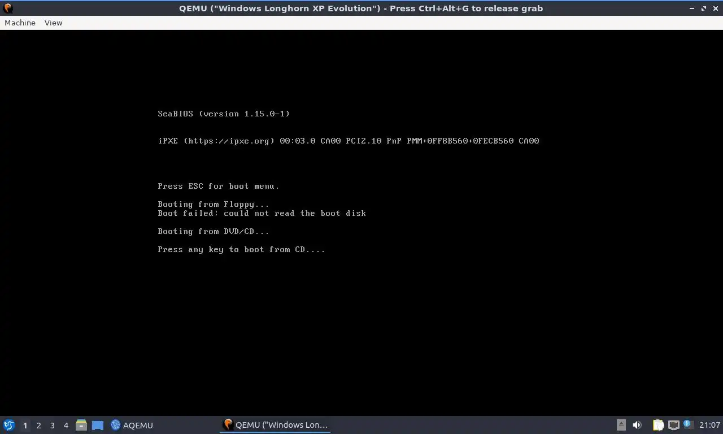Open the clipboard manager tray icon

[x=658, y=425]
